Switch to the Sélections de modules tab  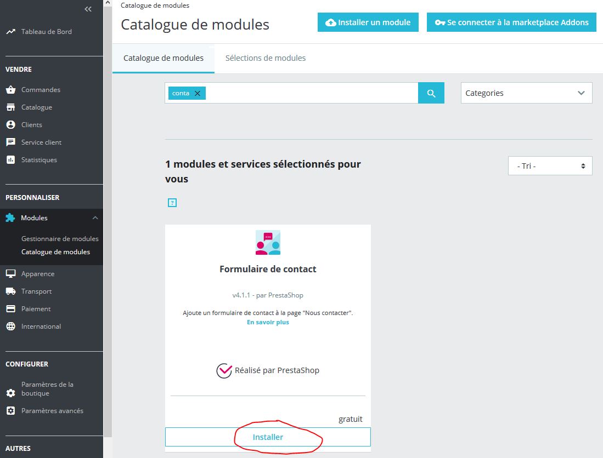coord(265,57)
